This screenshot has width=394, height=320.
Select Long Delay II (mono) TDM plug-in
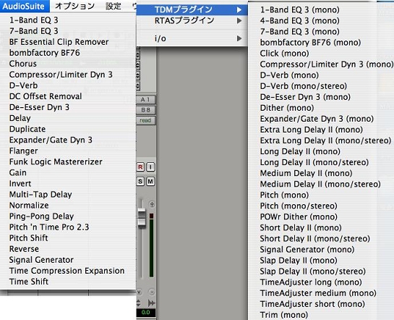(300, 151)
